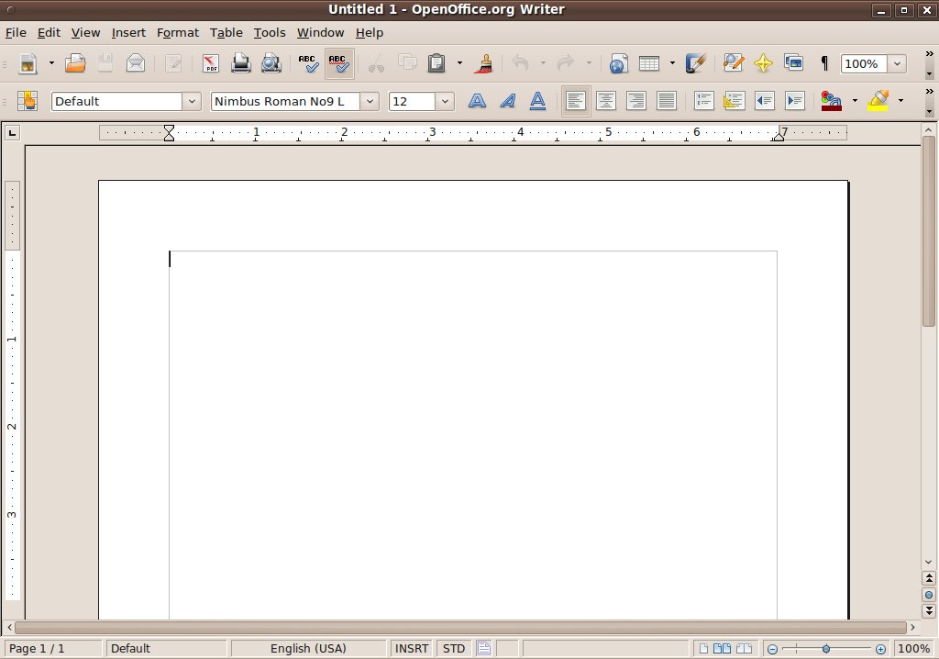This screenshot has width=939, height=659.
Task: Toggle Nonprinting Characters paragraph mark
Action: click(x=824, y=63)
